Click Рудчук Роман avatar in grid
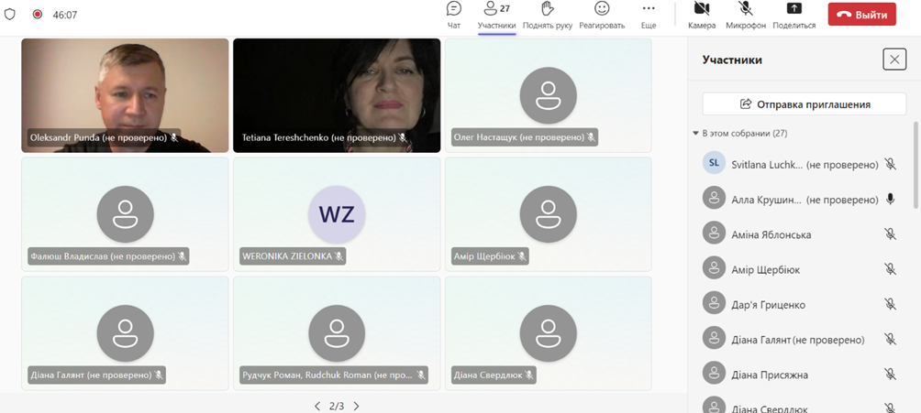 coord(337,333)
